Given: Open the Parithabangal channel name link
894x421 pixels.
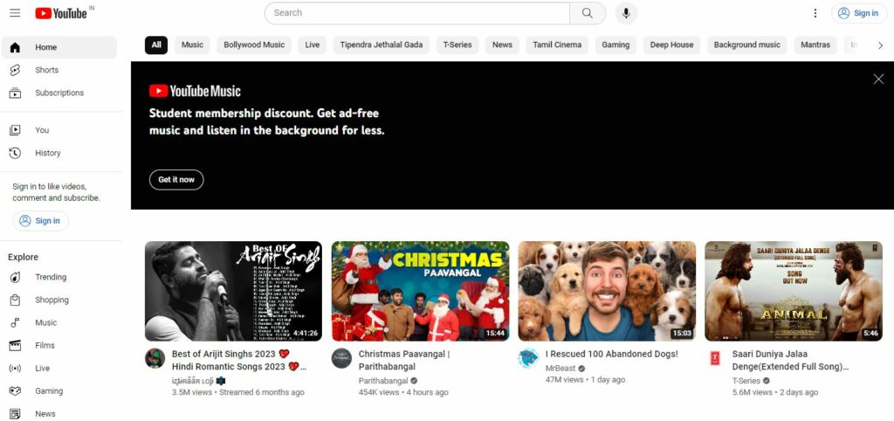Looking at the screenshot, I should [383, 381].
